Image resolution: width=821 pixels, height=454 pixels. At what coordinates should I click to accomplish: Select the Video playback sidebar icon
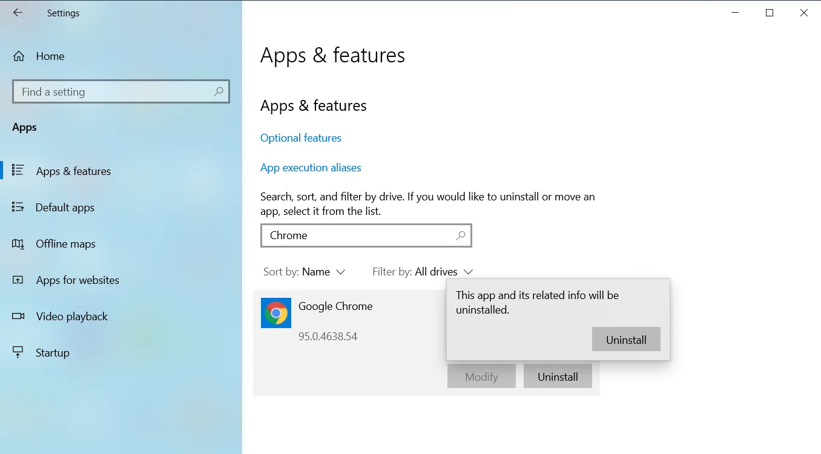(18, 316)
